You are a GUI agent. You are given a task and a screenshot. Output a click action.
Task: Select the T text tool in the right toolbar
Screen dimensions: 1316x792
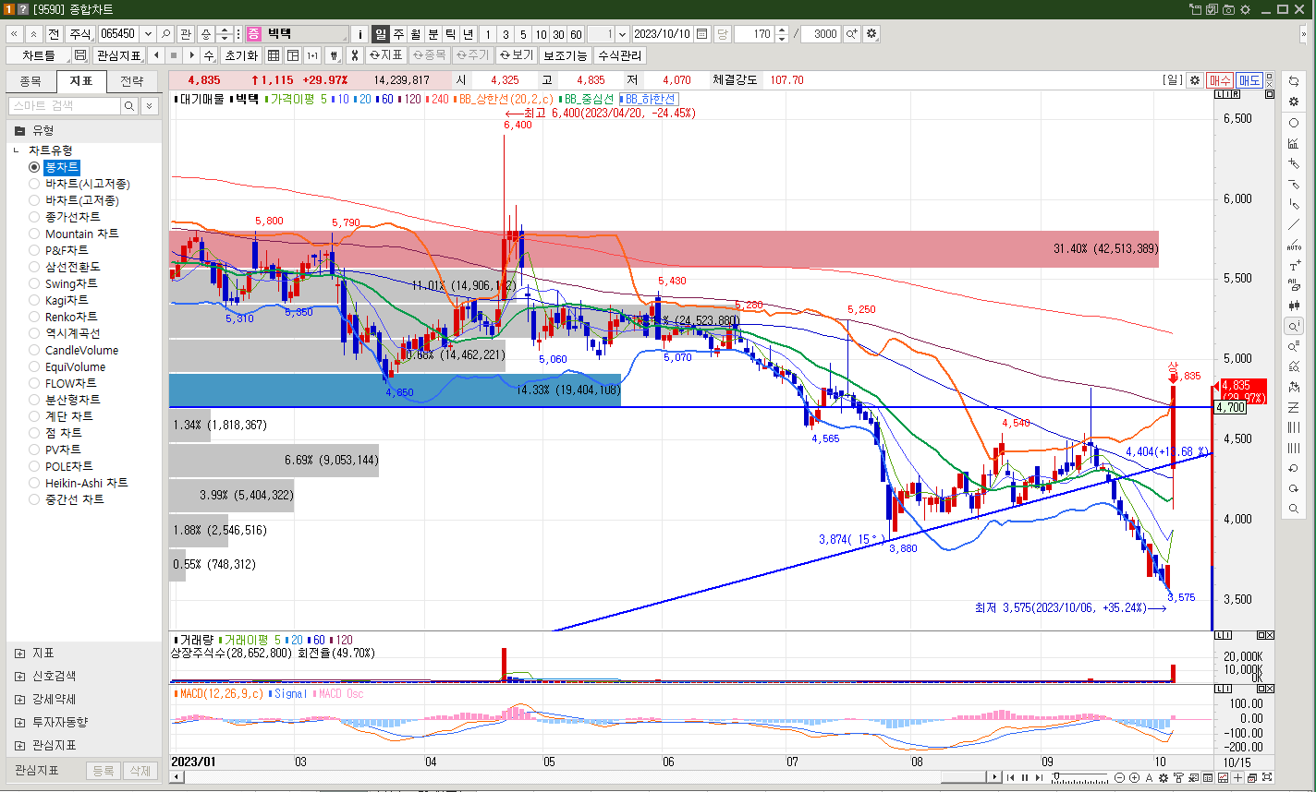click(x=1293, y=265)
